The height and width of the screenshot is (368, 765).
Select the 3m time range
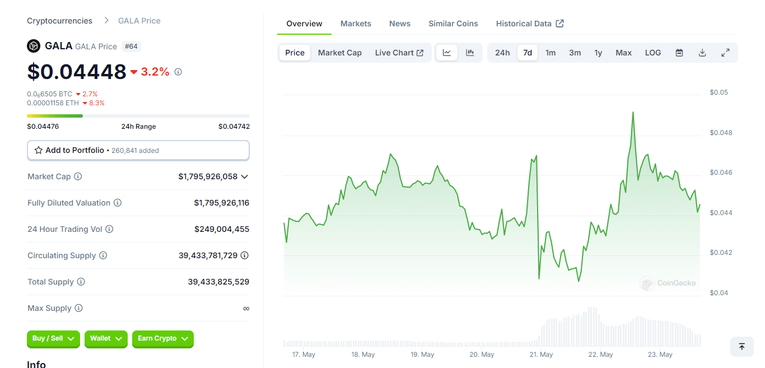click(x=575, y=53)
